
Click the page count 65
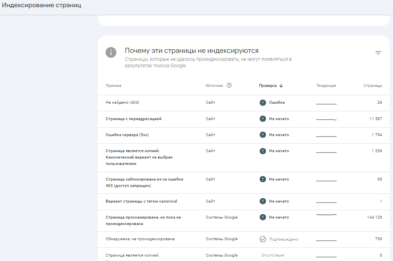pos(379,179)
